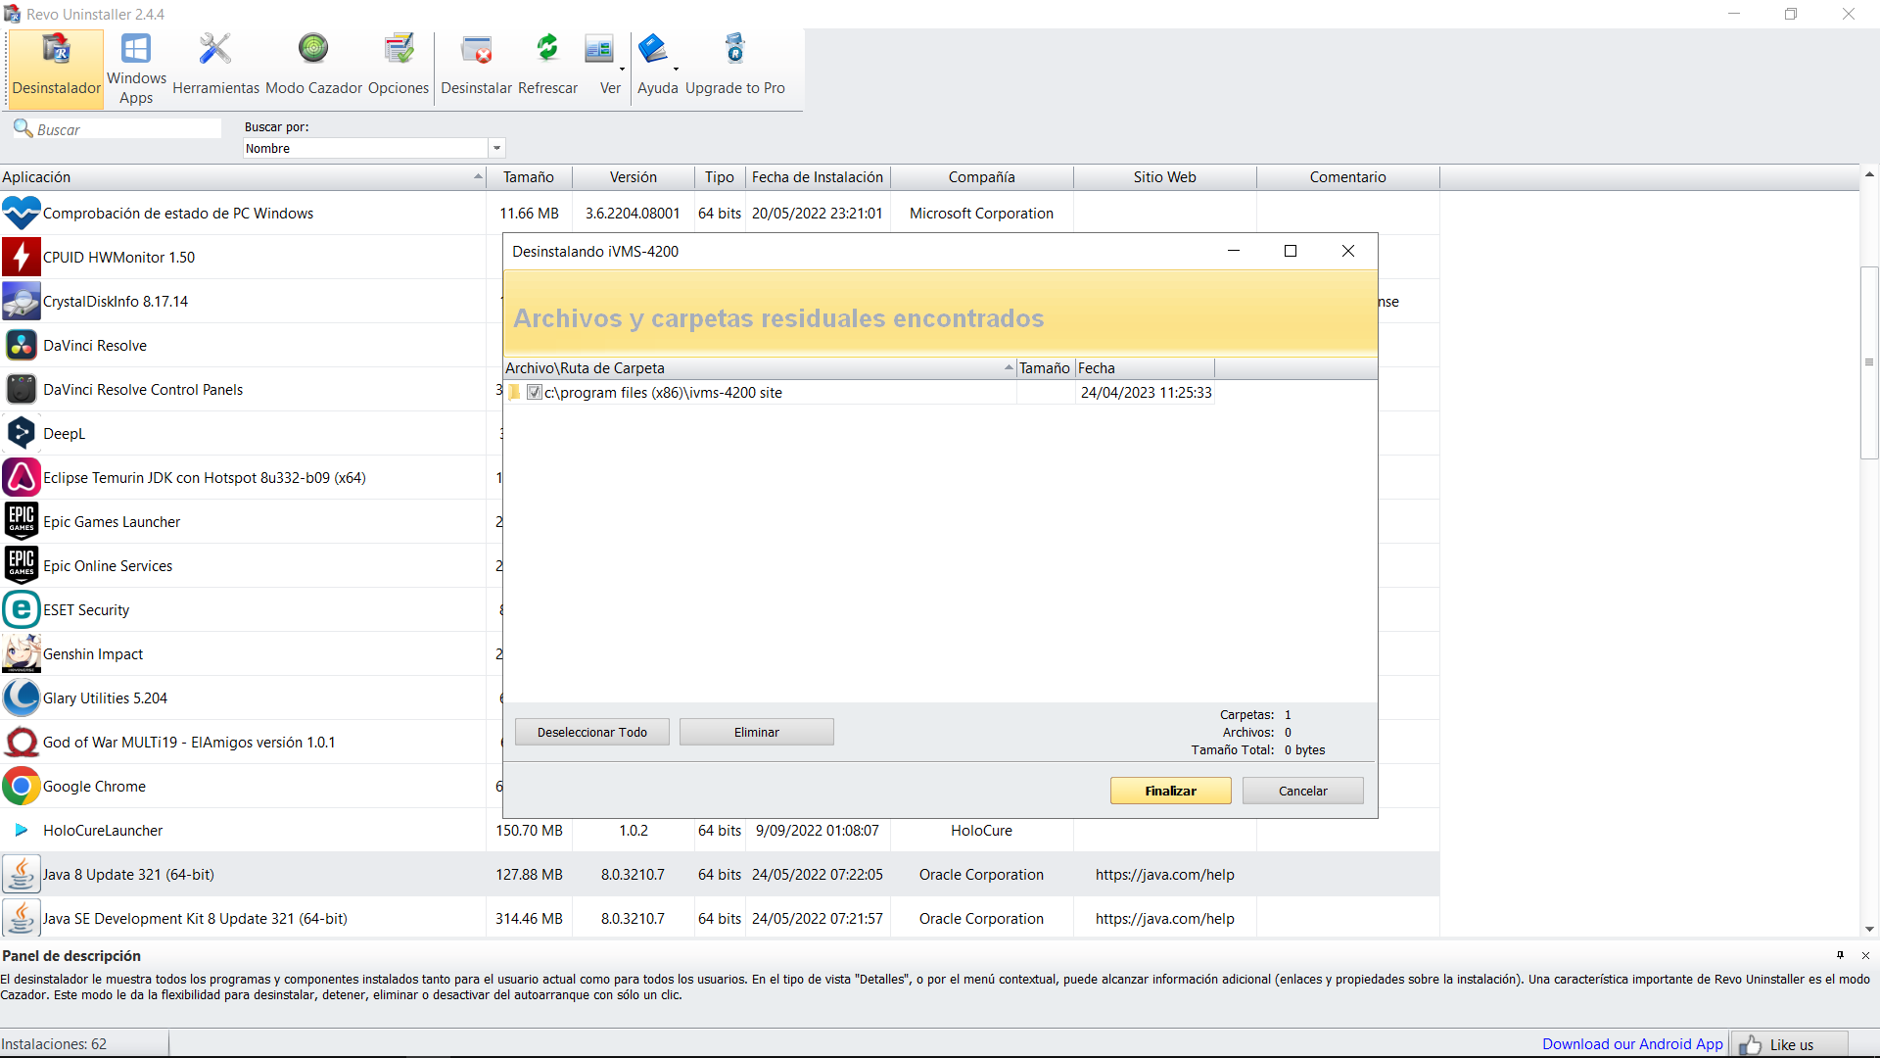Close the Panel de descripción
The width and height of the screenshot is (1880, 1058).
coord(1865,955)
